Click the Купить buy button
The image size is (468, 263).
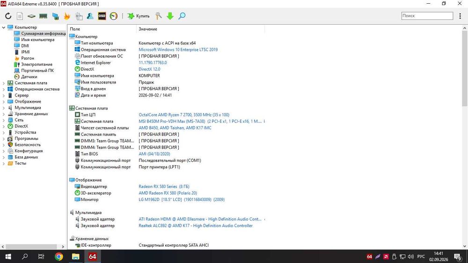point(139,16)
